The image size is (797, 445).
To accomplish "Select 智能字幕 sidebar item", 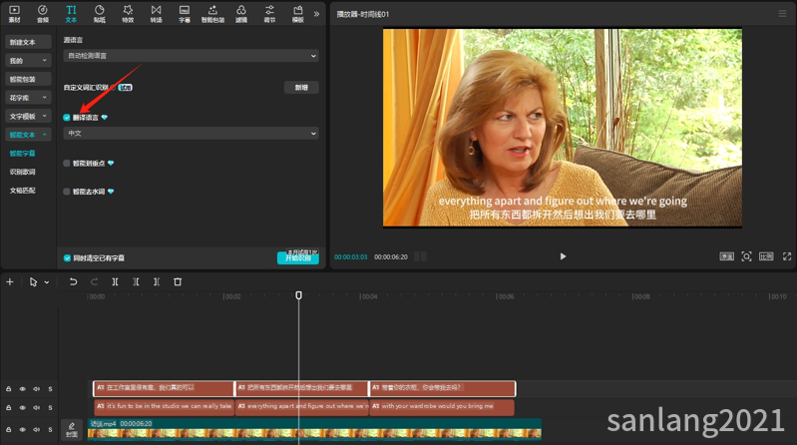I will [x=22, y=153].
